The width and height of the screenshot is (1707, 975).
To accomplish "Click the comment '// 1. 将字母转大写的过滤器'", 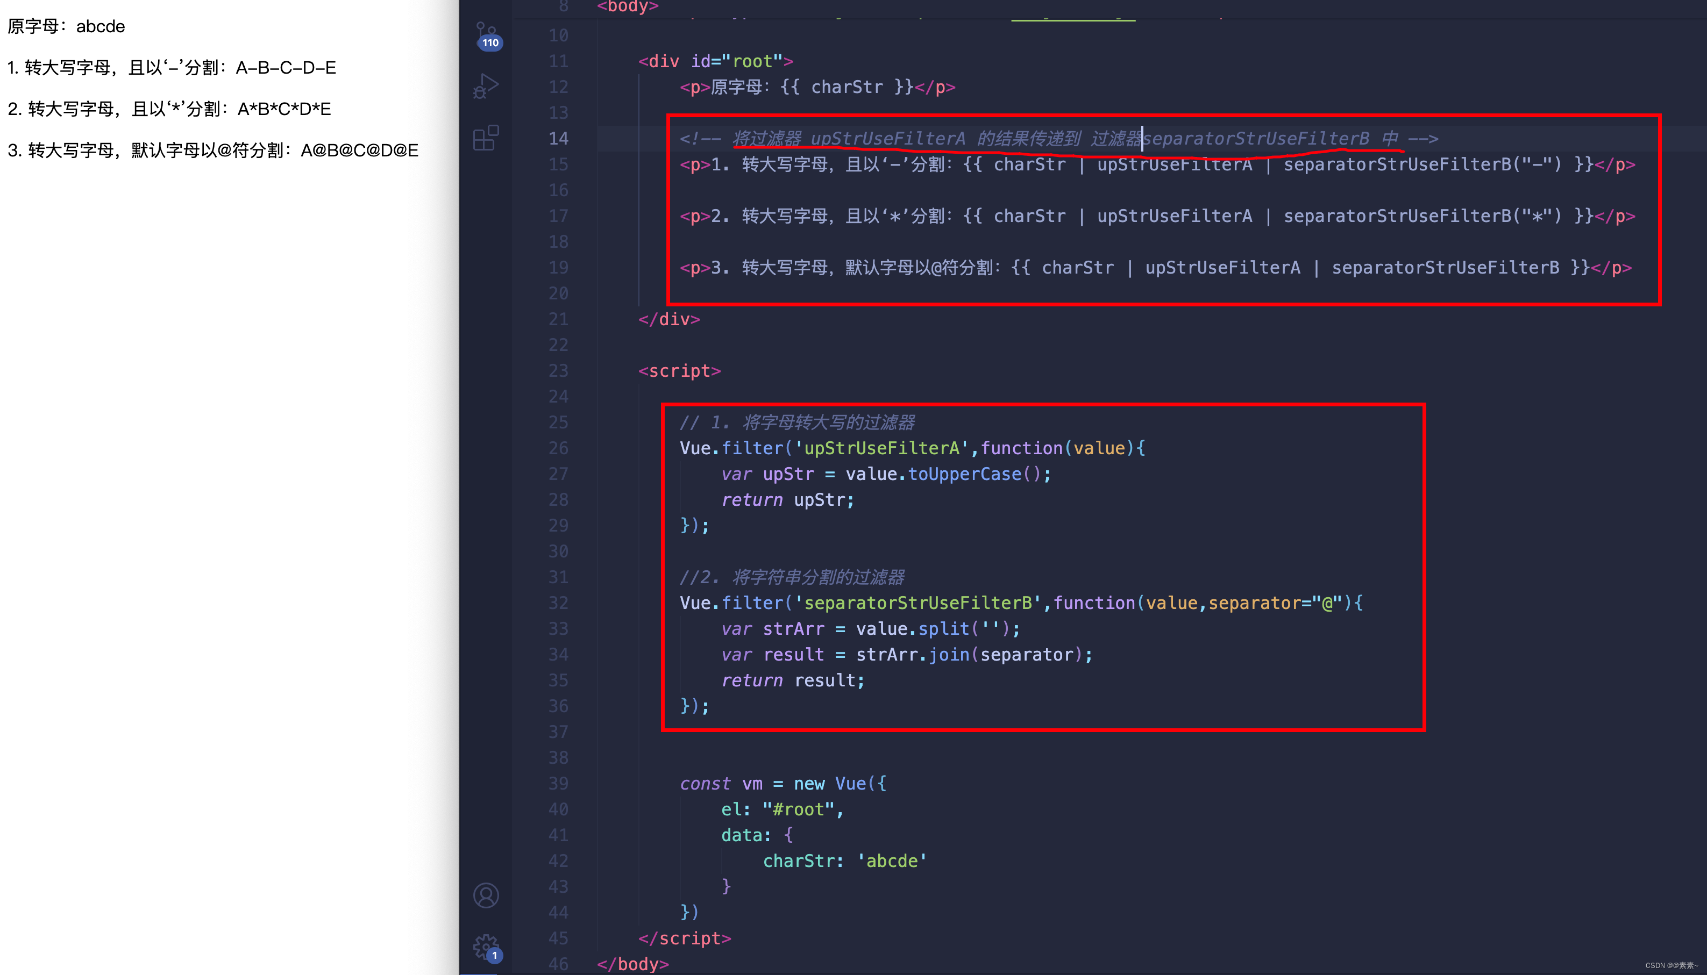I will pos(797,422).
